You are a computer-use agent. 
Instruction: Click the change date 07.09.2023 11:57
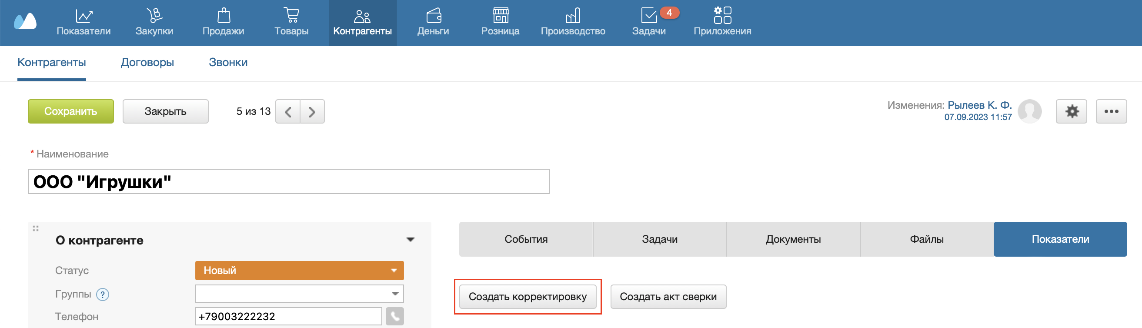click(978, 117)
